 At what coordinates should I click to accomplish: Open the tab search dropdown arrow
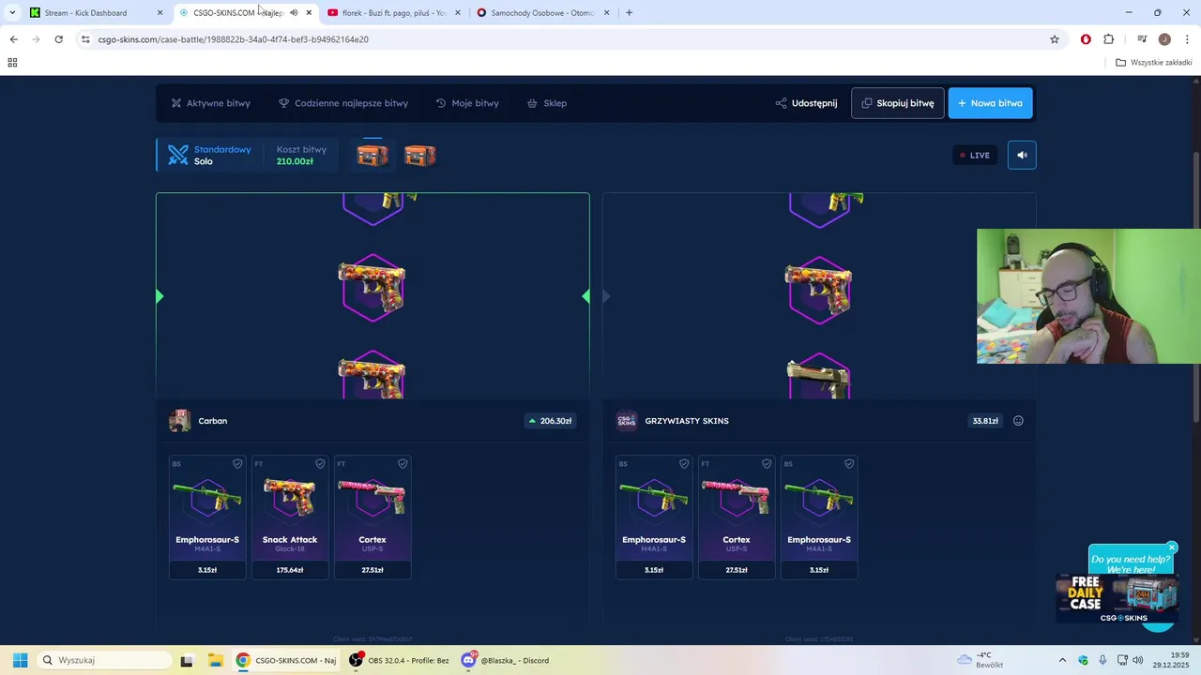point(12,13)
